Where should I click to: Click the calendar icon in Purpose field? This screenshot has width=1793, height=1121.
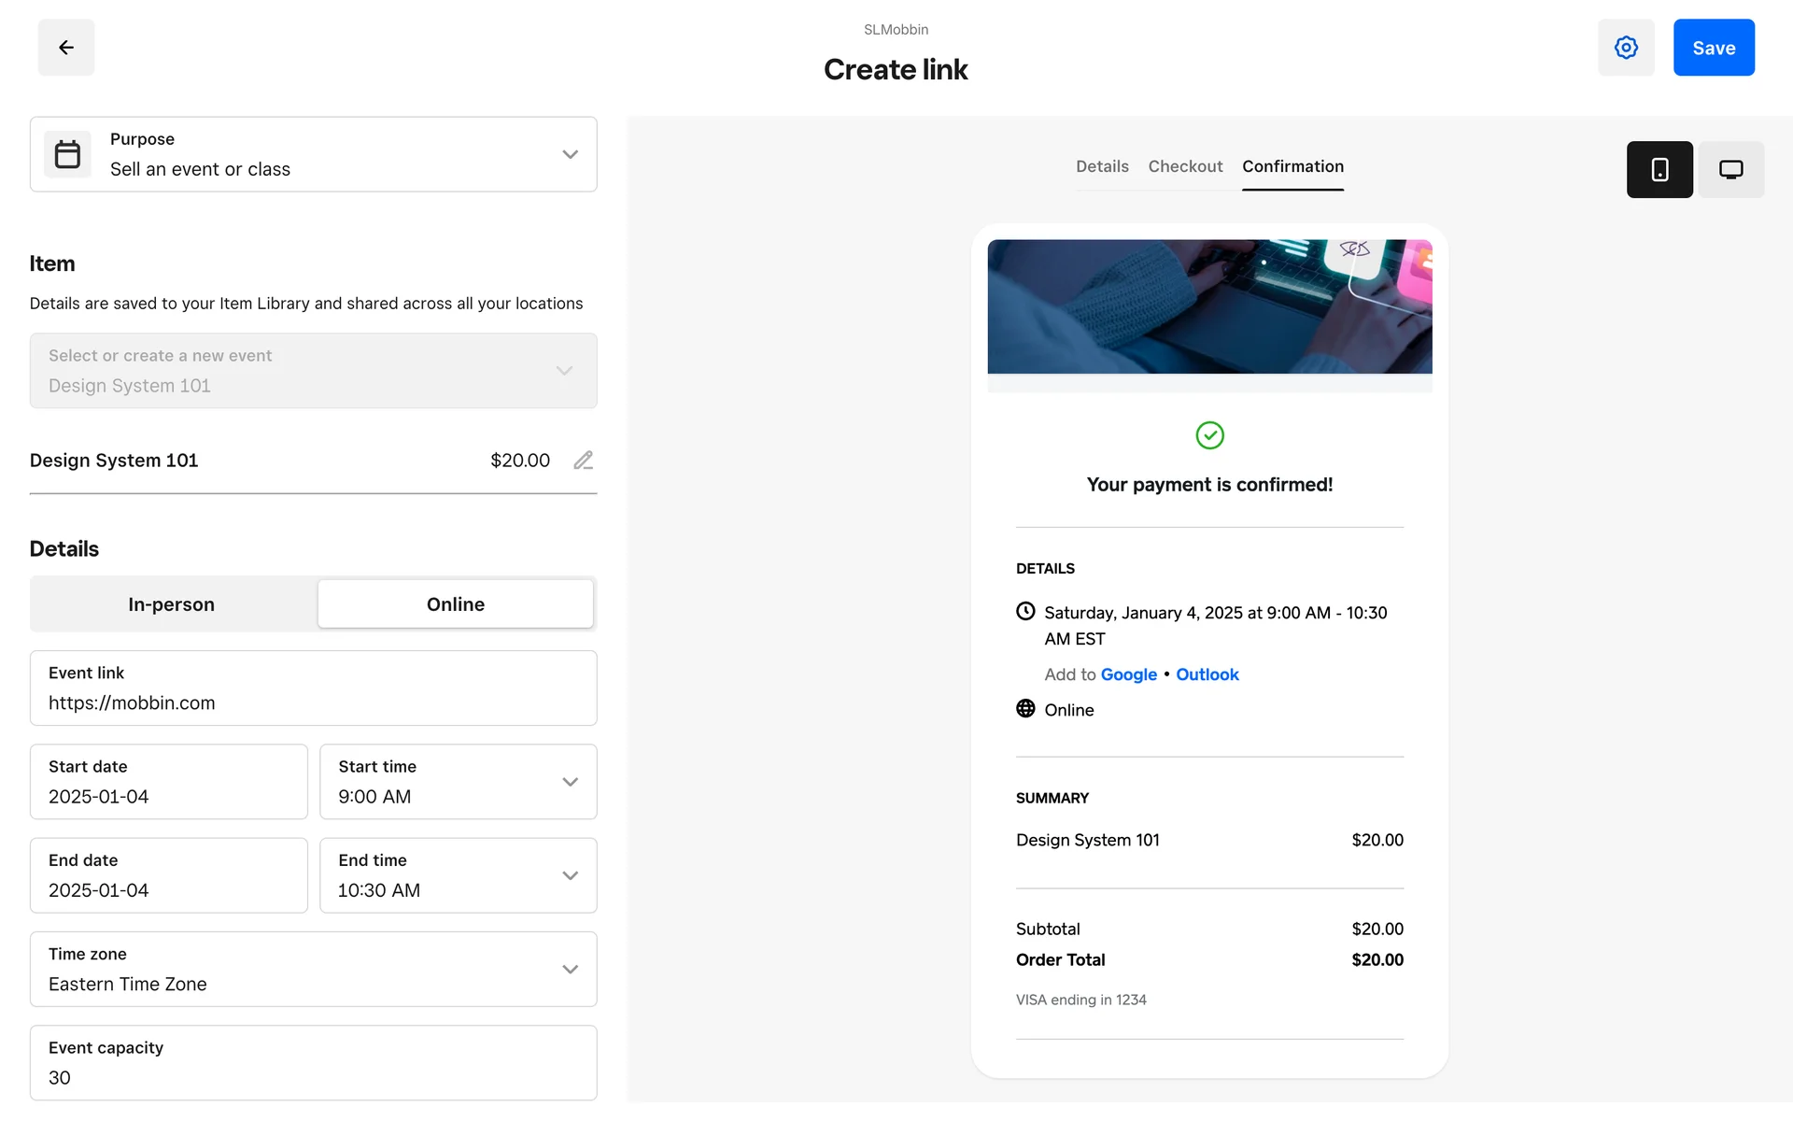(x=67, y=154)
